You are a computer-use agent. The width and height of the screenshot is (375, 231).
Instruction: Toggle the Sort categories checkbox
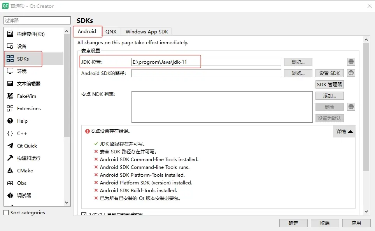[6, 213]
